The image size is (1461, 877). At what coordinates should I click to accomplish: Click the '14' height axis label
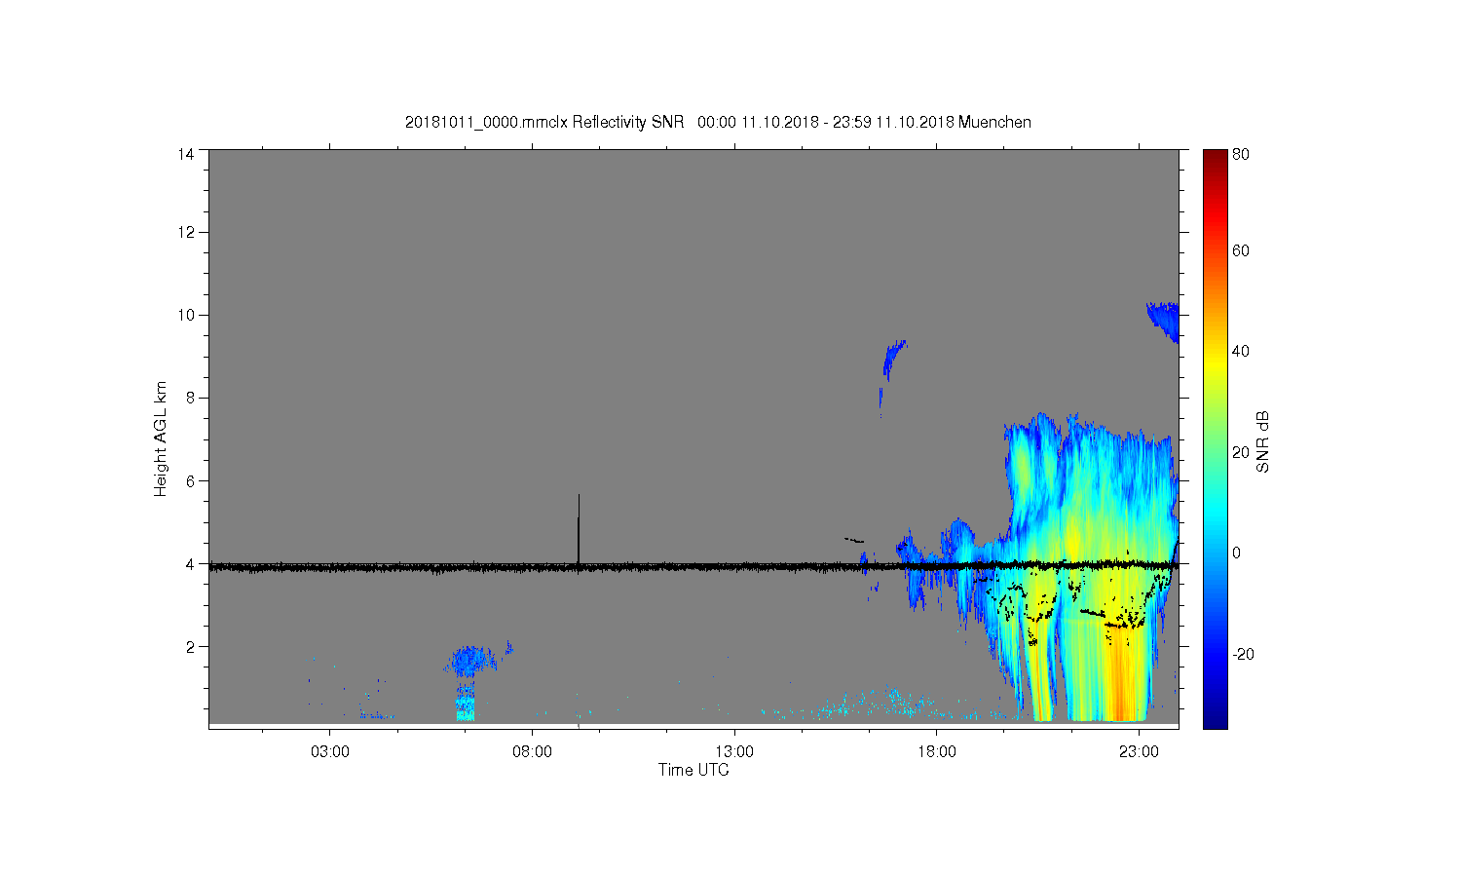pyautogui.click(x=186, y=154)
